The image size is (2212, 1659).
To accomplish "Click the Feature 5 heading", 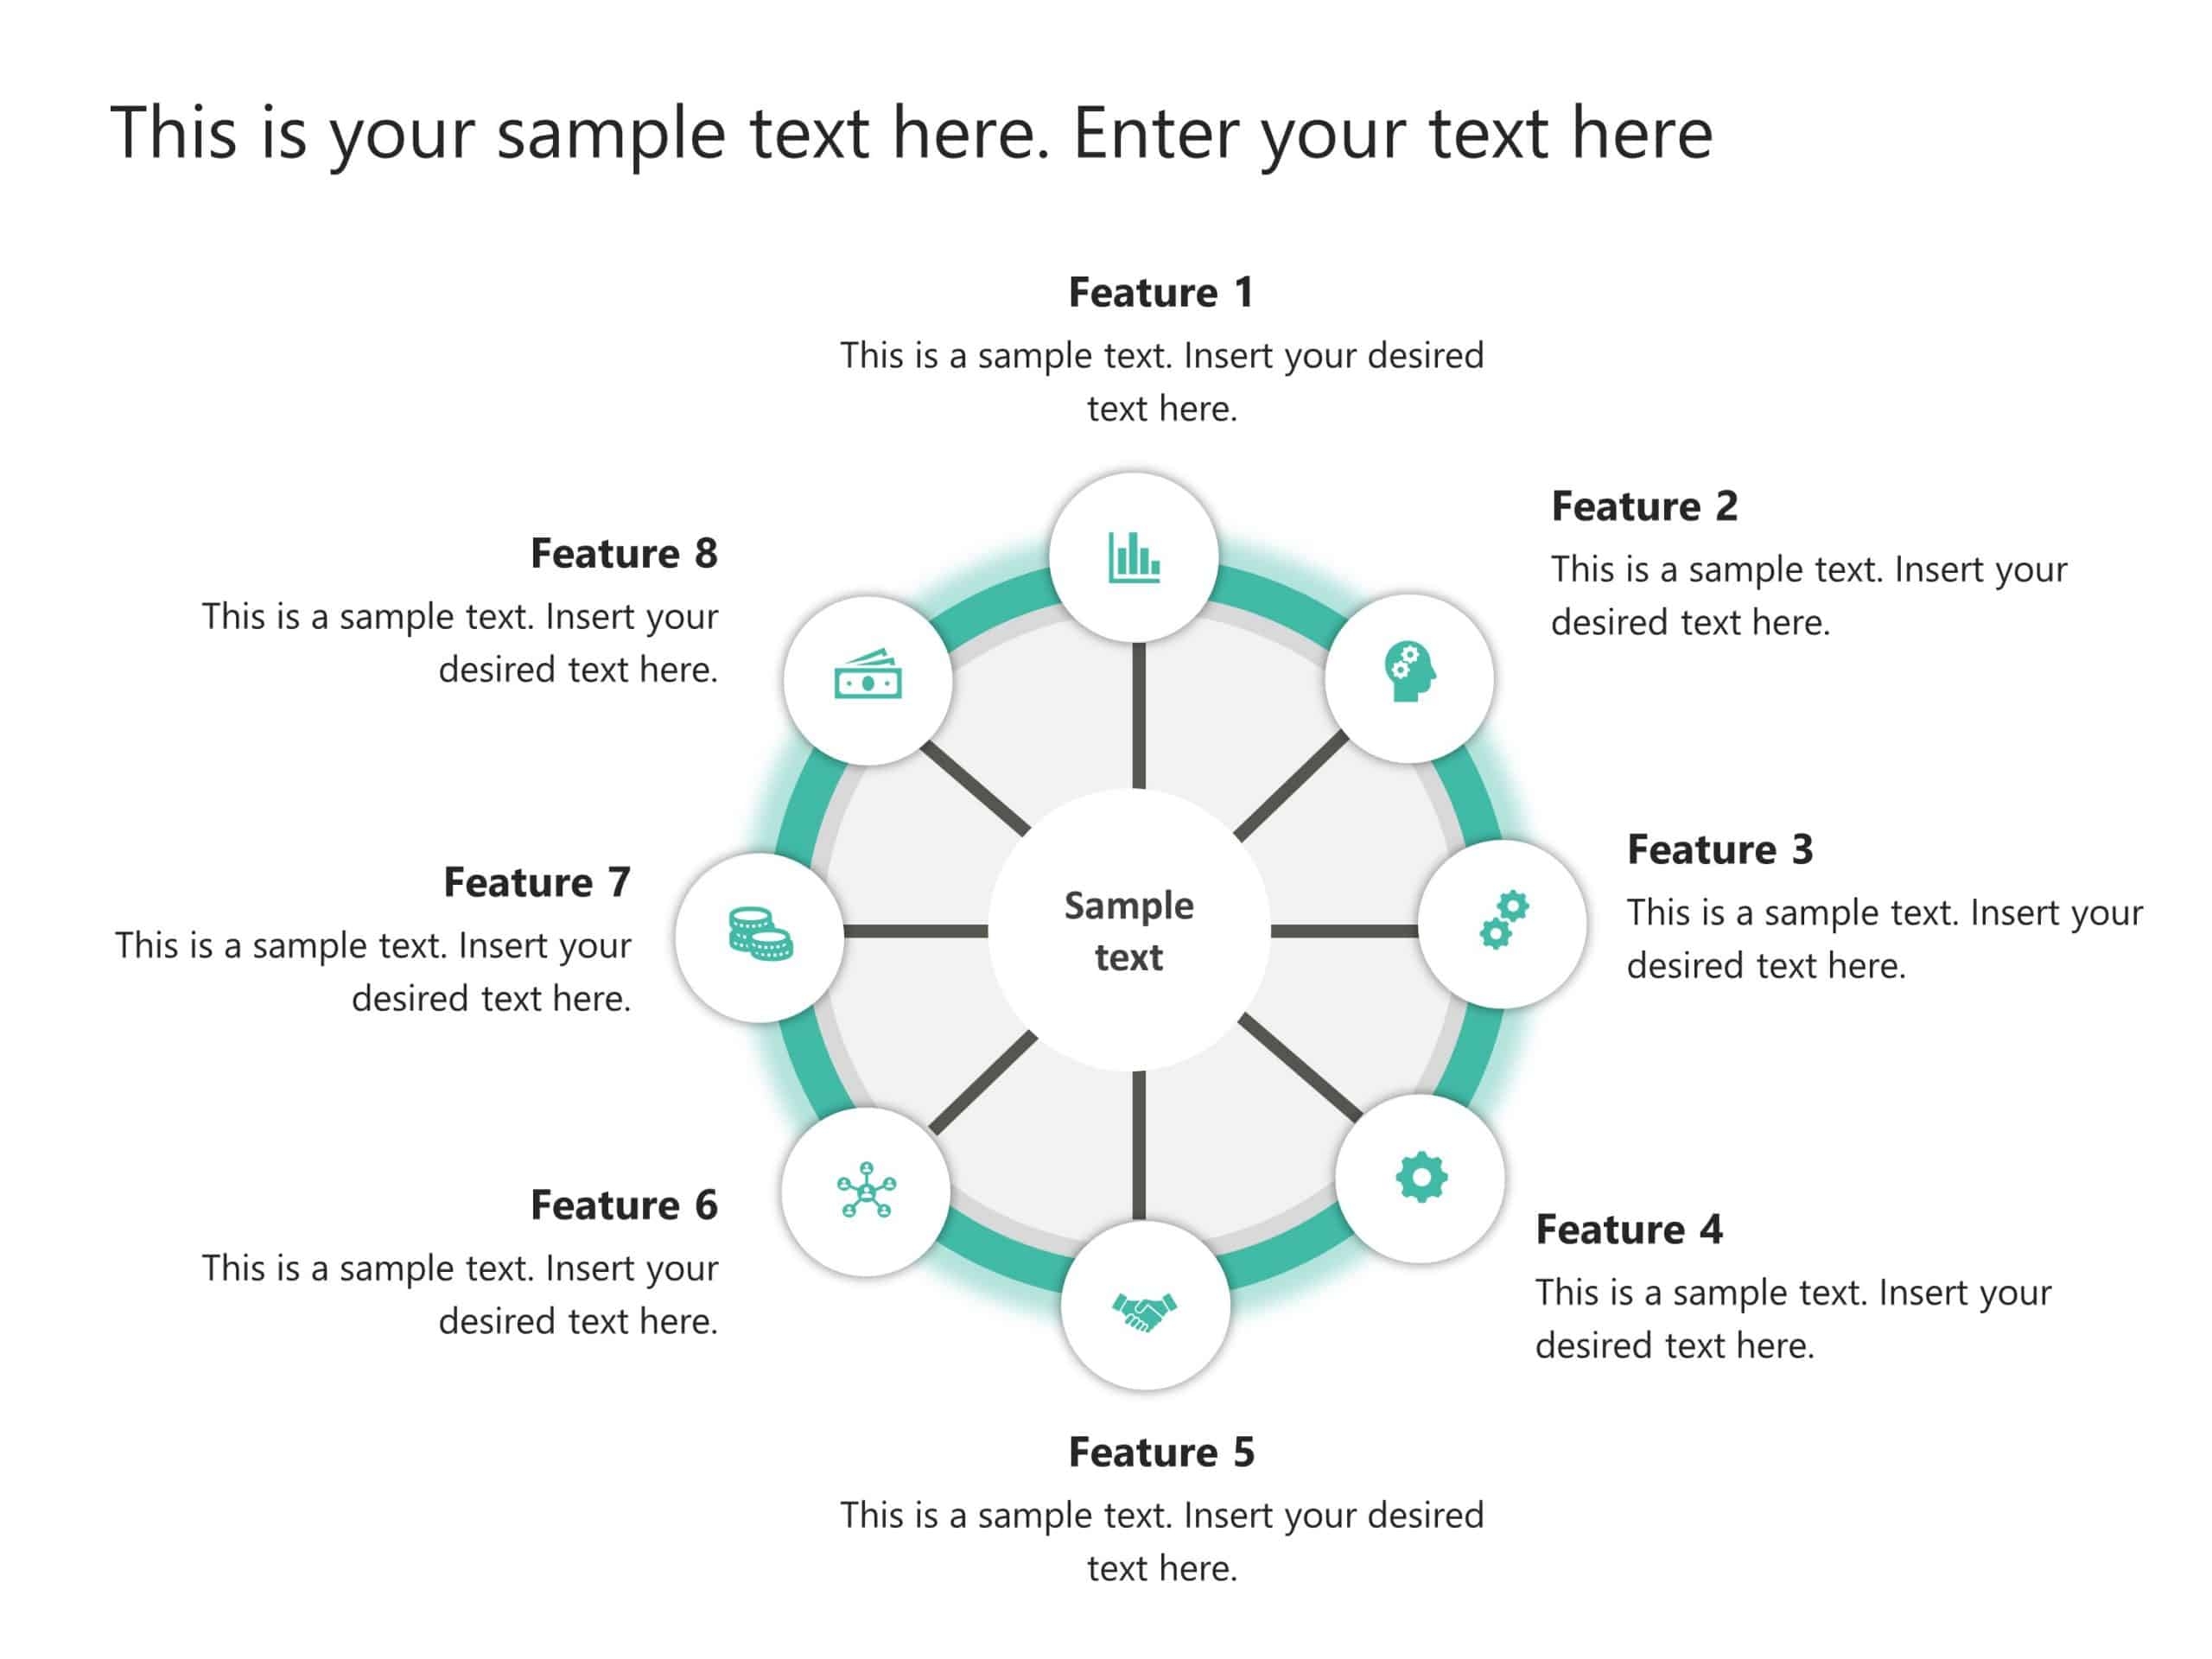I will 1160,1453.
